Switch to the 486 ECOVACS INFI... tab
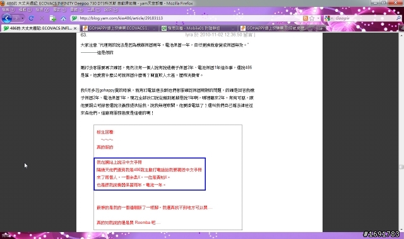The width and height of the screenshot is (404, 239). pyautogui.click(x=40, y=28)
